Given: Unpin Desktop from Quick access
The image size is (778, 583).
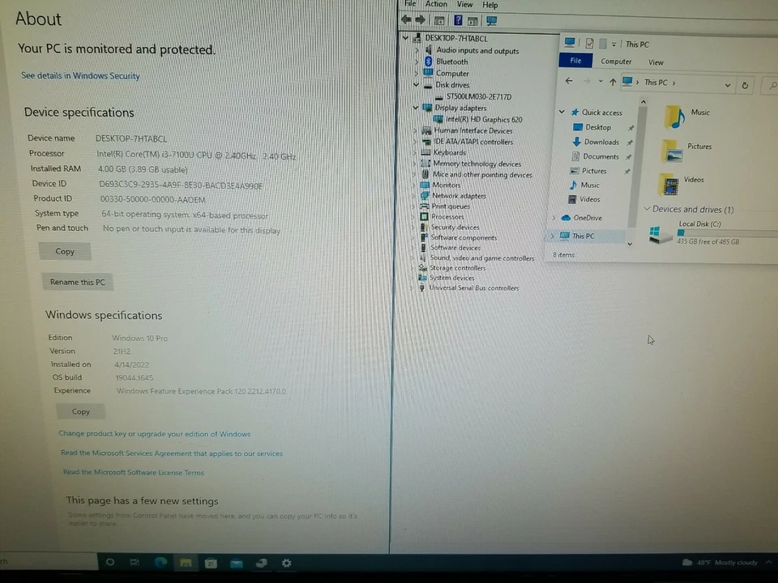Looking at the screenshot, I should pyautogui.click(x=631, y=127).
